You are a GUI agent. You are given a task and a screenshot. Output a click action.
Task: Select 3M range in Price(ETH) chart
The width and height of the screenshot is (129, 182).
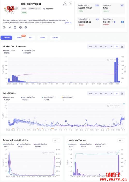coord(106,93)
